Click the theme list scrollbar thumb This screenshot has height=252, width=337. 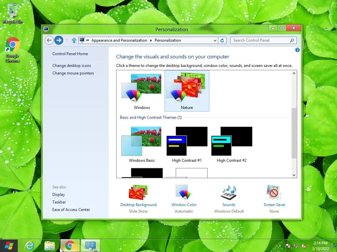[x=294, y=133]
